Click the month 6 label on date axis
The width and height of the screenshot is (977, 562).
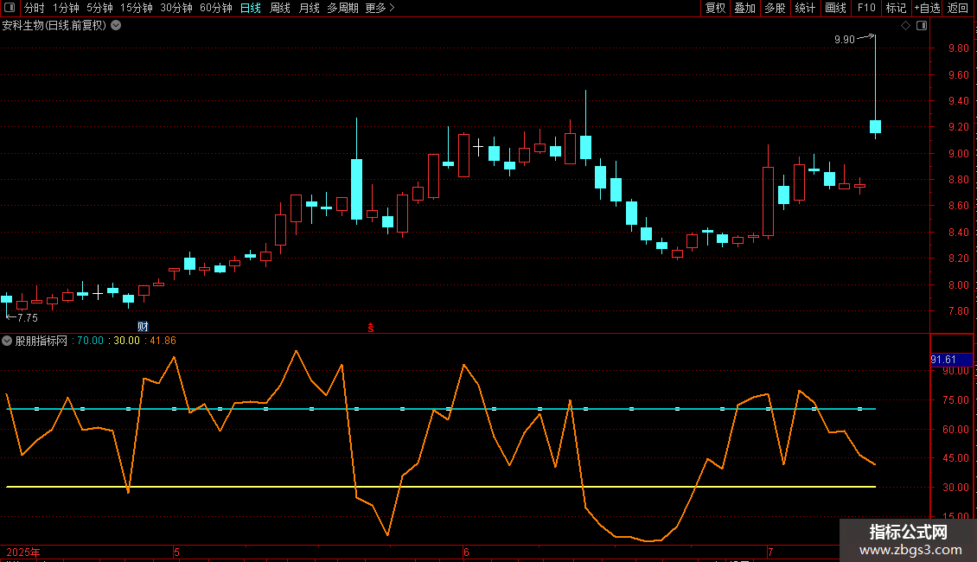tap(466, 552)
